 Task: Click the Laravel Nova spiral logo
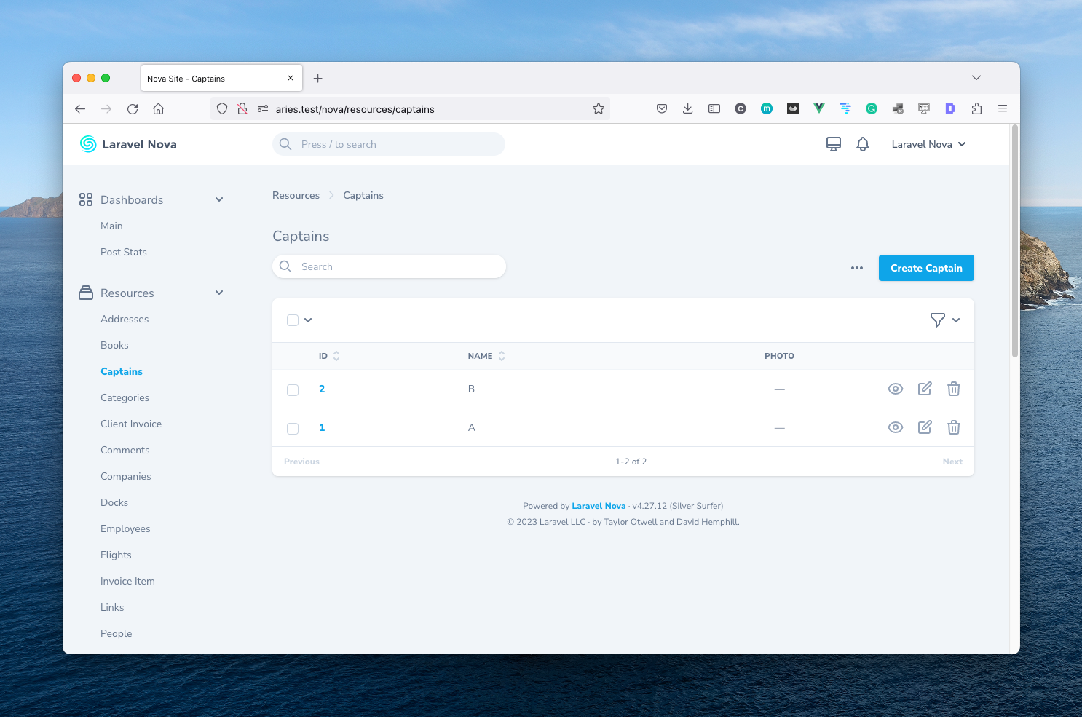(x=87, y=144)
